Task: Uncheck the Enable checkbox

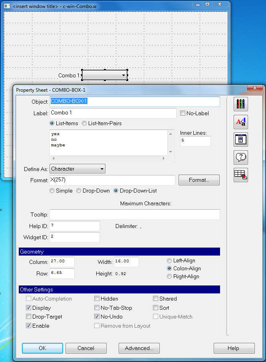Action: point(28,326)
